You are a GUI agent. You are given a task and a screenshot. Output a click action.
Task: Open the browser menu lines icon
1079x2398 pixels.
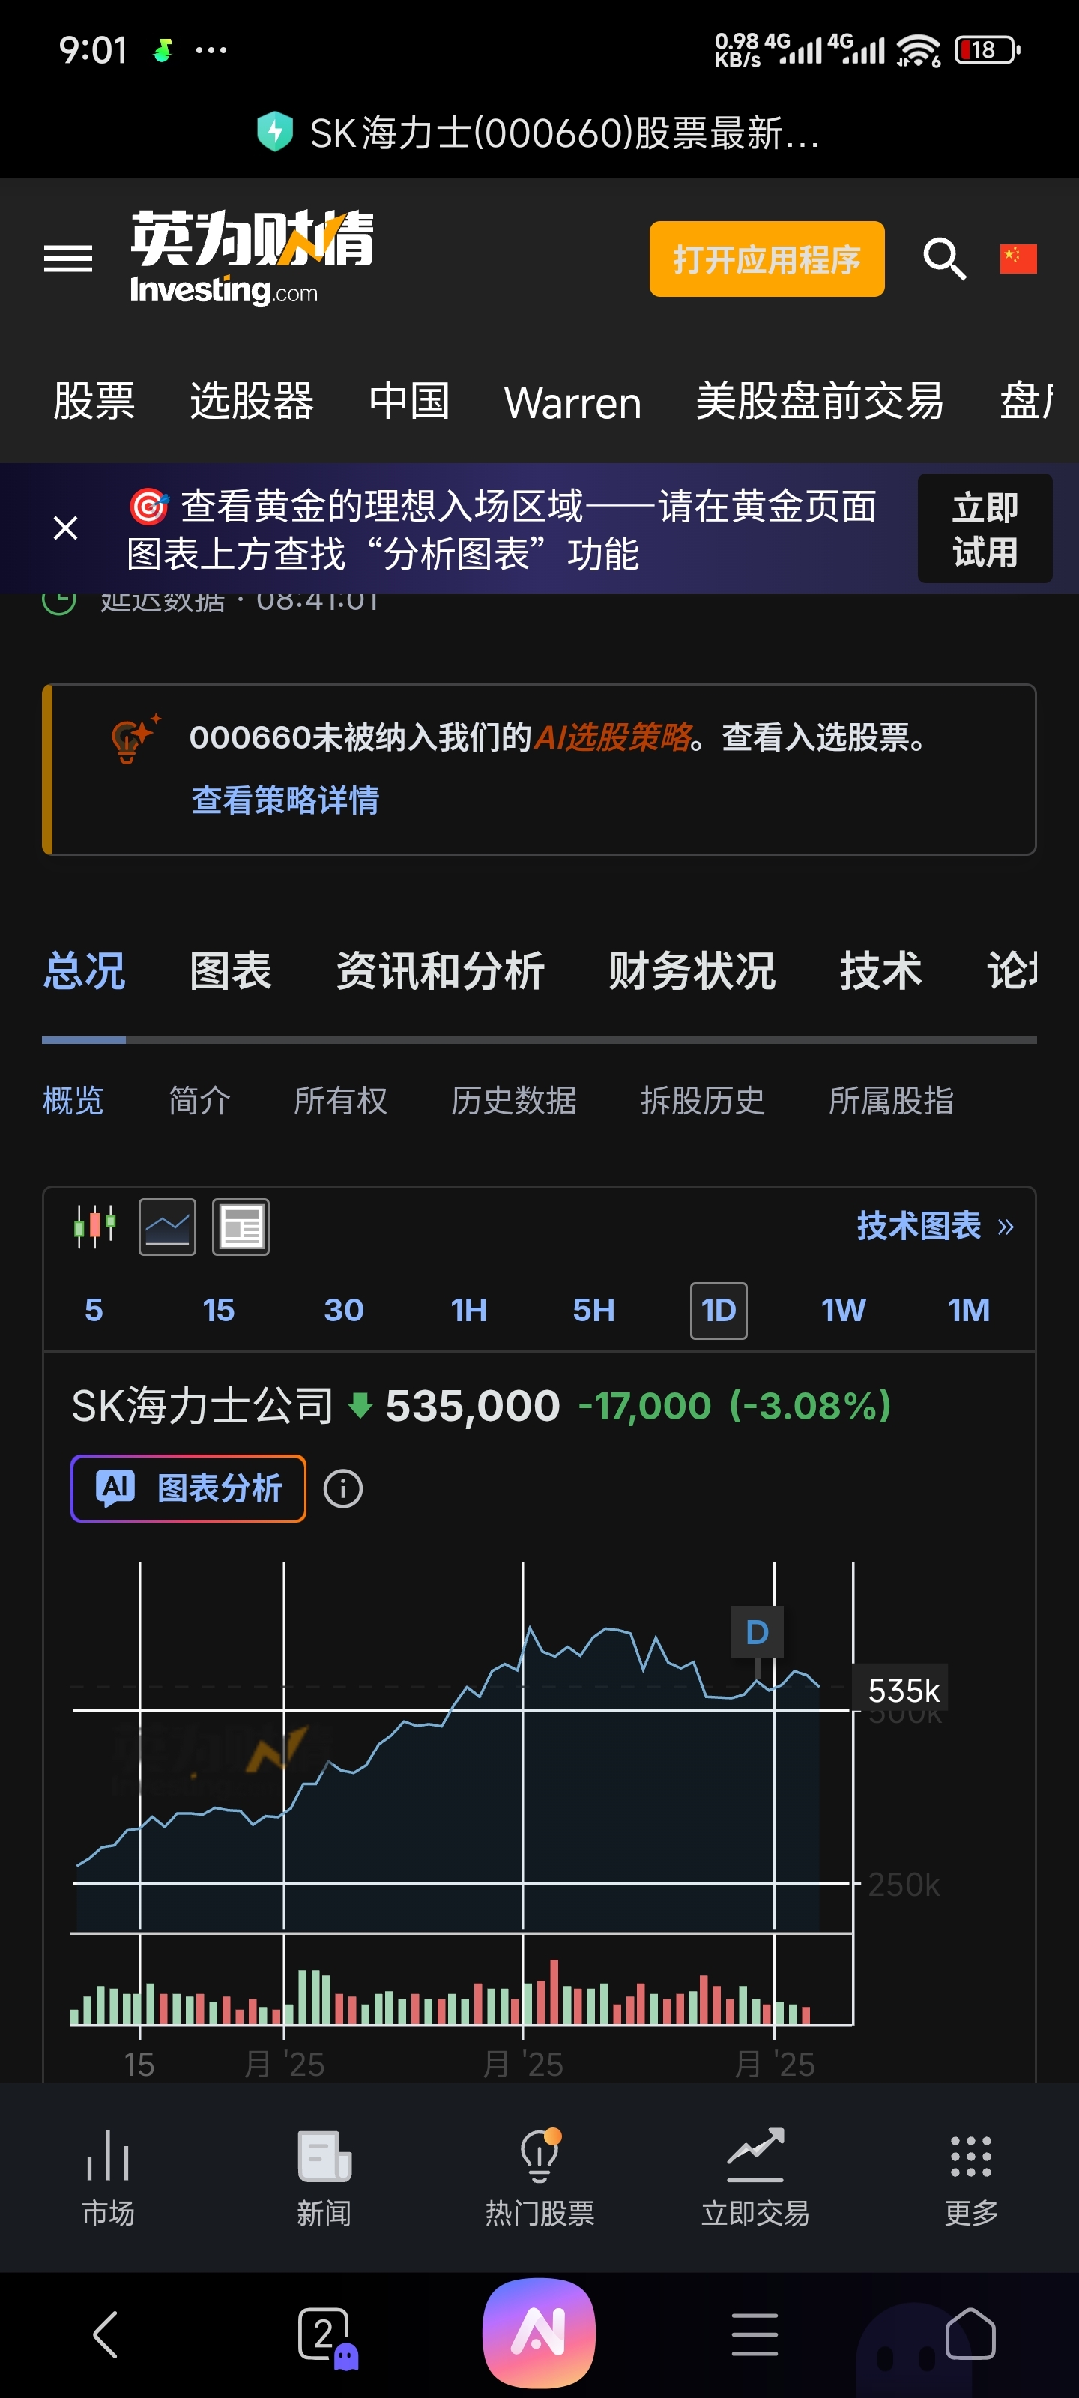click(754, 2334)
